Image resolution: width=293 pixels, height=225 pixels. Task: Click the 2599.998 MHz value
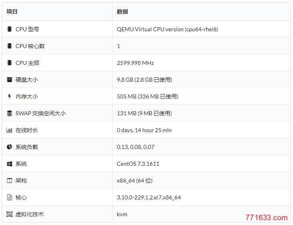(135, 63)
